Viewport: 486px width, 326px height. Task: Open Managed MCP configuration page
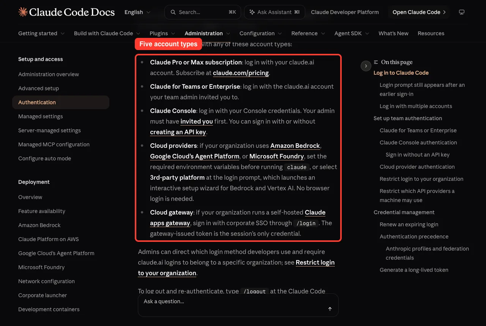click(x=54, y=144)
